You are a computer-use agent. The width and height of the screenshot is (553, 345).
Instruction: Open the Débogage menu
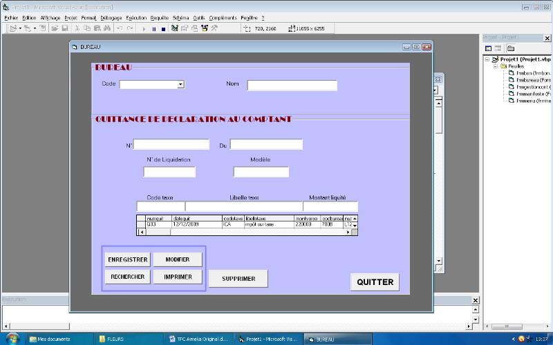pos(111,17)
